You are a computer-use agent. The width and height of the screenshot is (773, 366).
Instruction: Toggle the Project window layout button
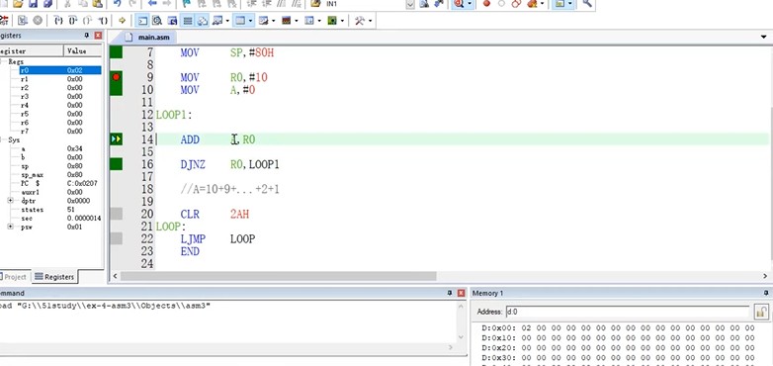pyautogui.click(x=559, y=4)
